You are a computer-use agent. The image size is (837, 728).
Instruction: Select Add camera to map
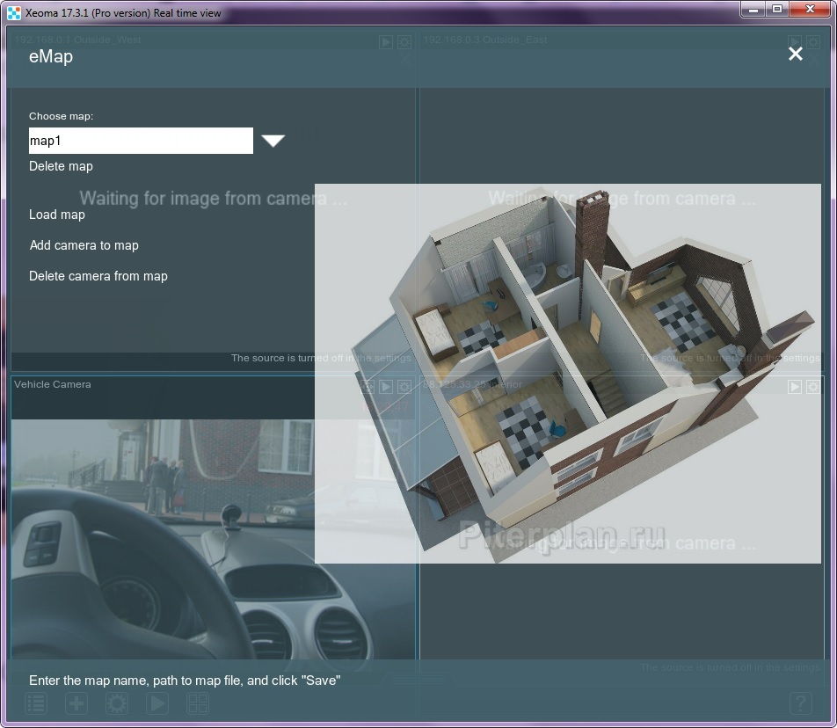tap(84, 245)
